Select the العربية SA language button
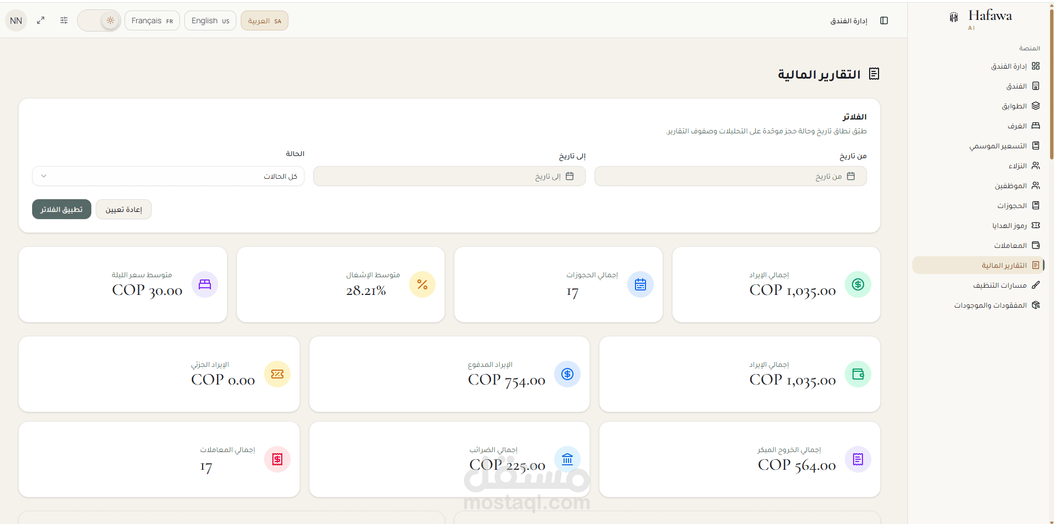The image size is (1054, 524). tap(265, 20)
